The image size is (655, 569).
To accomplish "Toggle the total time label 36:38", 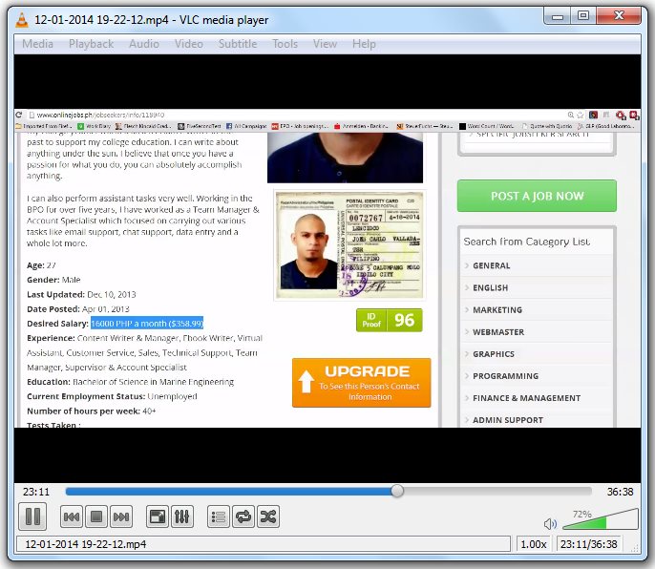I will click(620, 492).
